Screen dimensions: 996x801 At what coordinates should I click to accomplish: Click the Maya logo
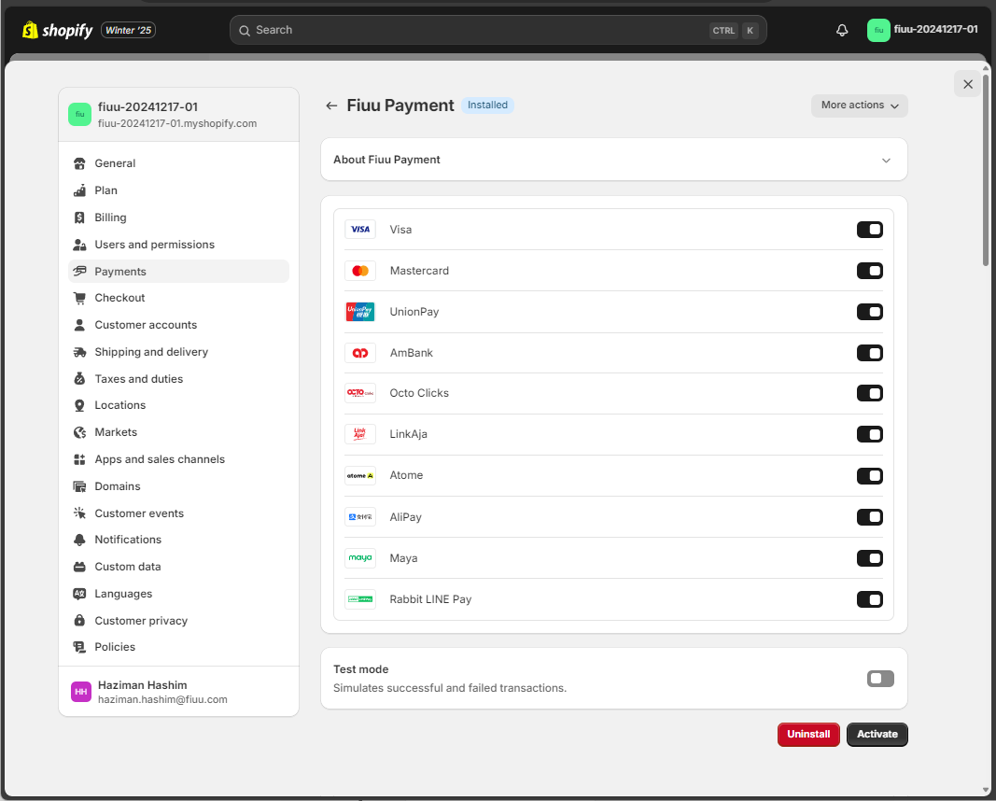pos(360,558)
